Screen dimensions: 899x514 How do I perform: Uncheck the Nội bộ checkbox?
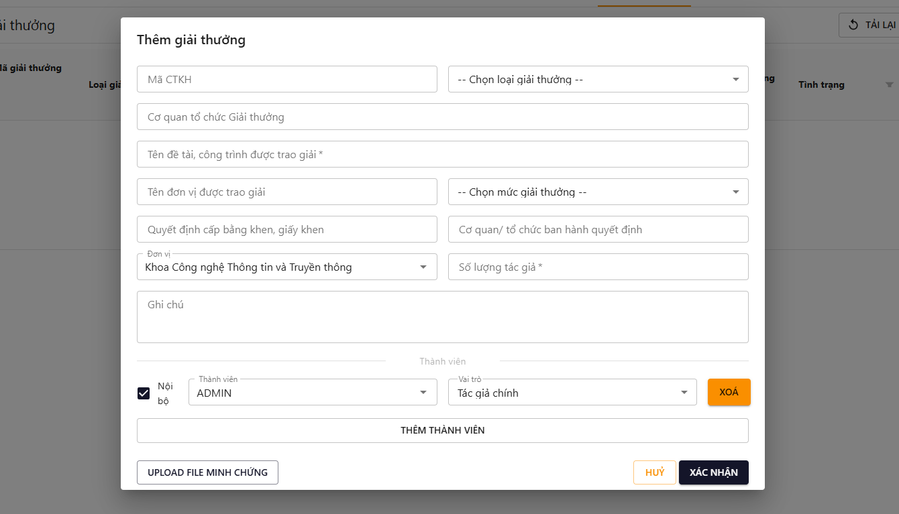point(144,393)
